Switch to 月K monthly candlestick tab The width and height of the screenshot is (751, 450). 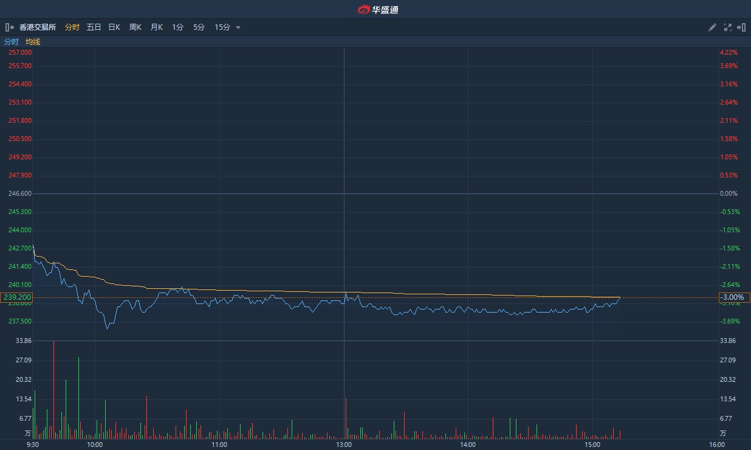coord(156,27)
